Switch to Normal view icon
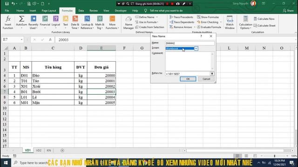Viewport: 298px width, 167px height. click(x=237, y=156)
